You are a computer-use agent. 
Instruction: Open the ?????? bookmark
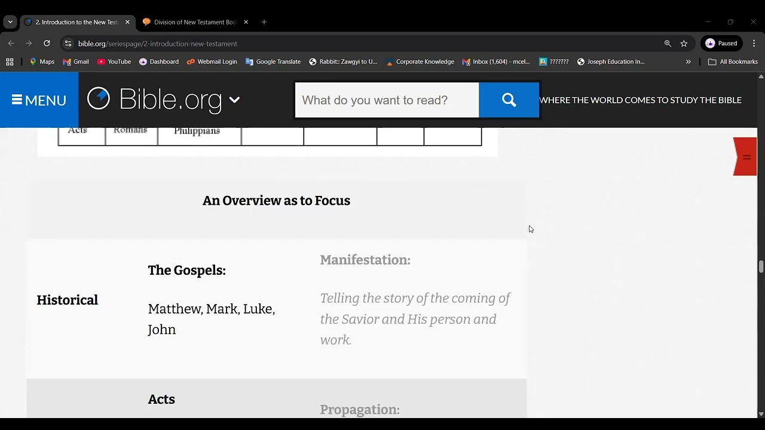(554, 62)
